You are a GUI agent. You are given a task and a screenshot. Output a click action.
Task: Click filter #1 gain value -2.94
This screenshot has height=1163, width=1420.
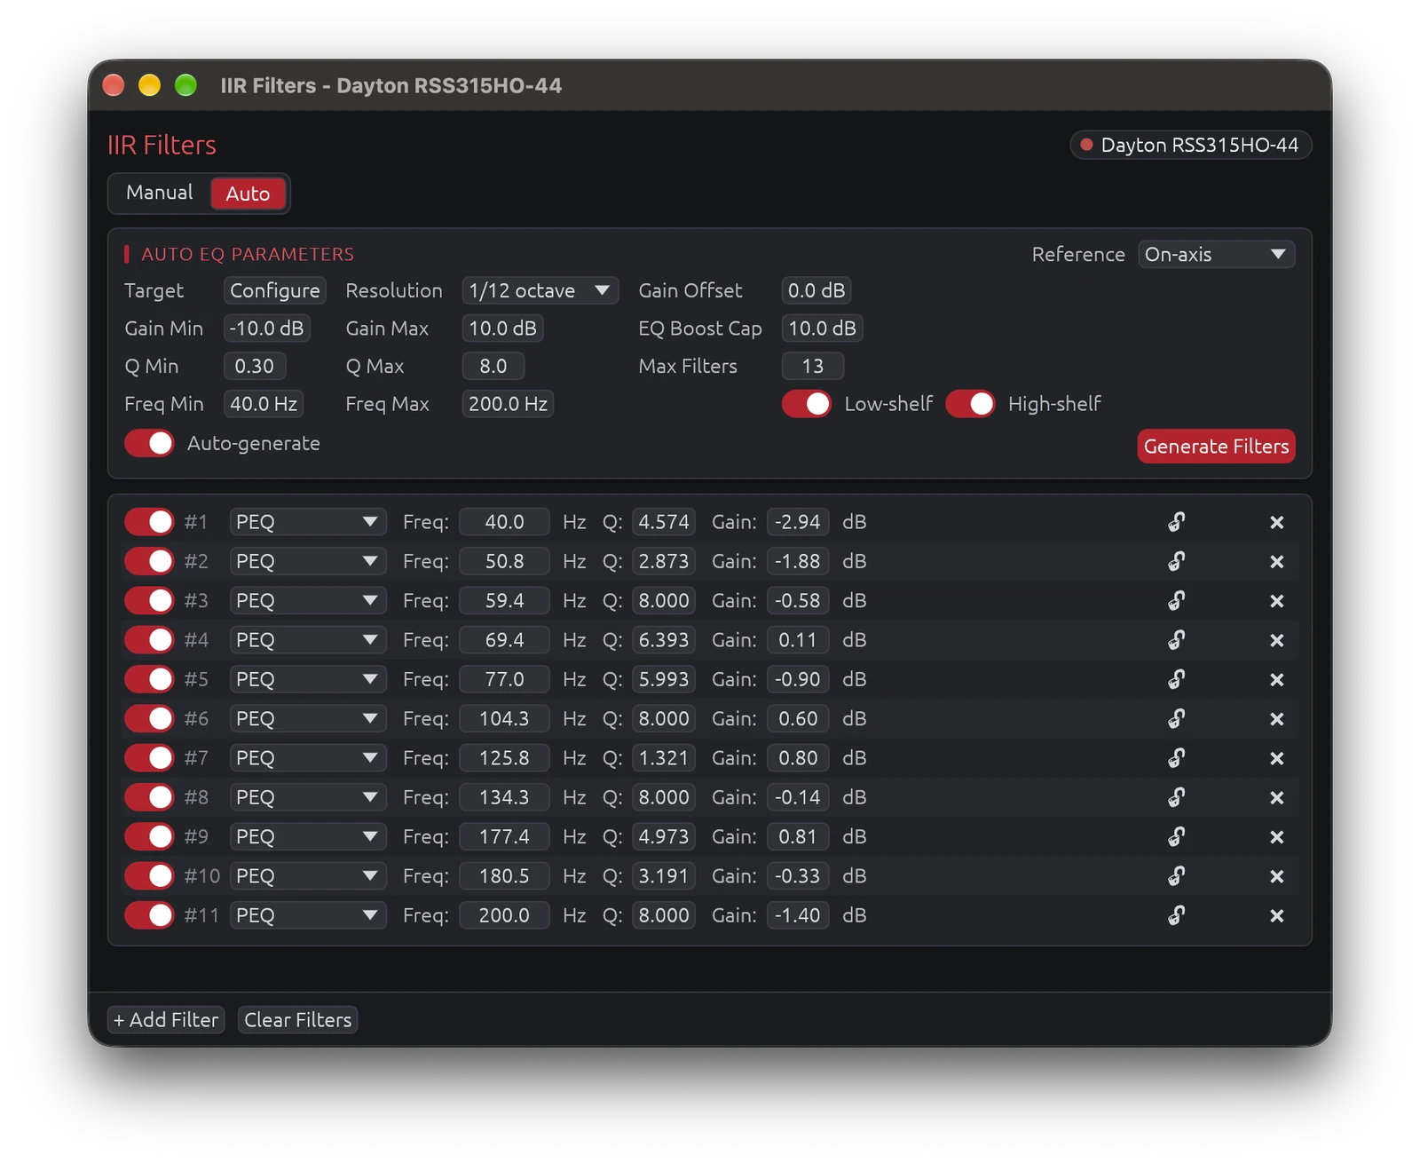(x=798, y=522)
